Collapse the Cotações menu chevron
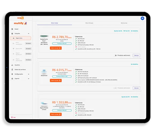 (29, 34)
